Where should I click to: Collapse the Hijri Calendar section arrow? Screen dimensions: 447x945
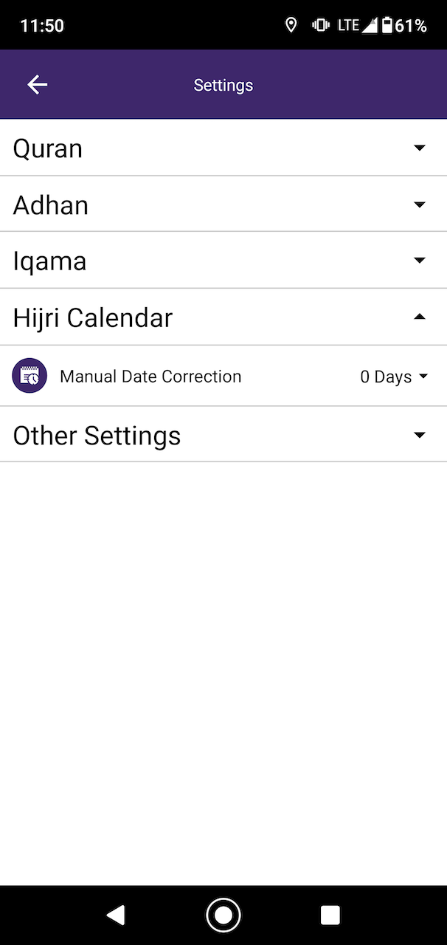pyautogui.click(x=420, y=317)
